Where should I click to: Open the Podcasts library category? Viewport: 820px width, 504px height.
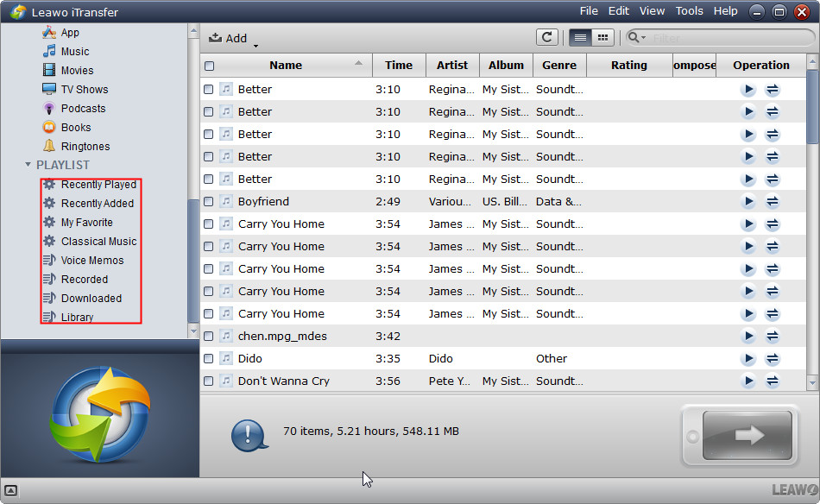[83, 108]
